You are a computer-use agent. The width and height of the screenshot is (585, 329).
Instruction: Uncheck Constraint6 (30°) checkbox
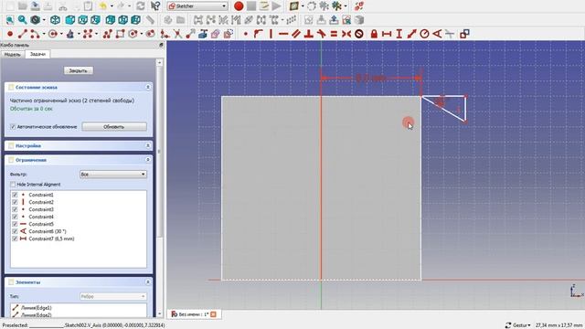click(x=15, y=231)
